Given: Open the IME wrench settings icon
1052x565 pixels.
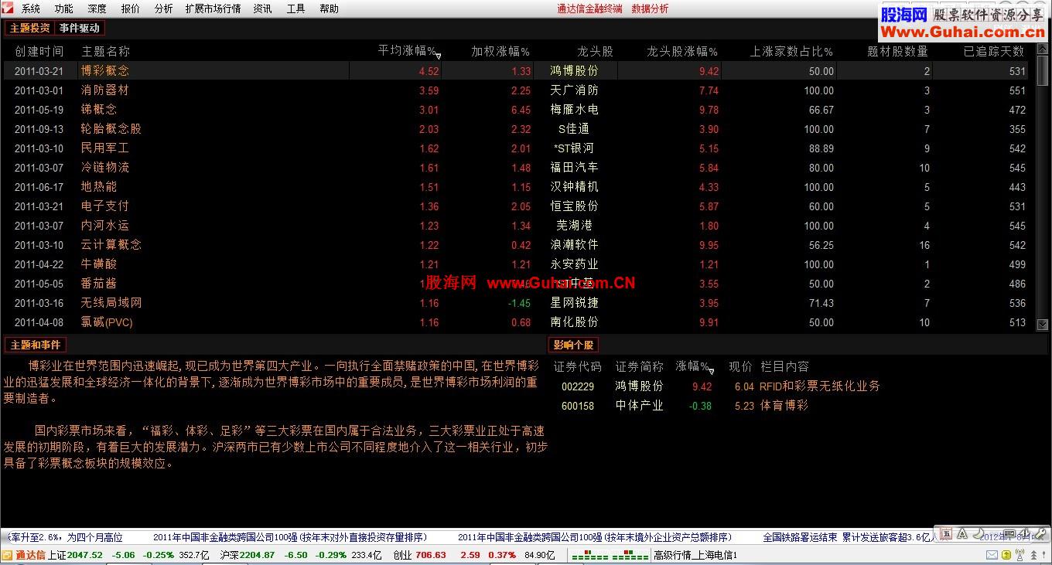Looking at the screenshot, I should pos(1041,534).
